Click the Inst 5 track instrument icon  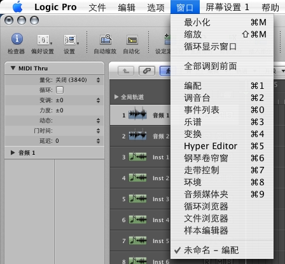click(138, 241)
